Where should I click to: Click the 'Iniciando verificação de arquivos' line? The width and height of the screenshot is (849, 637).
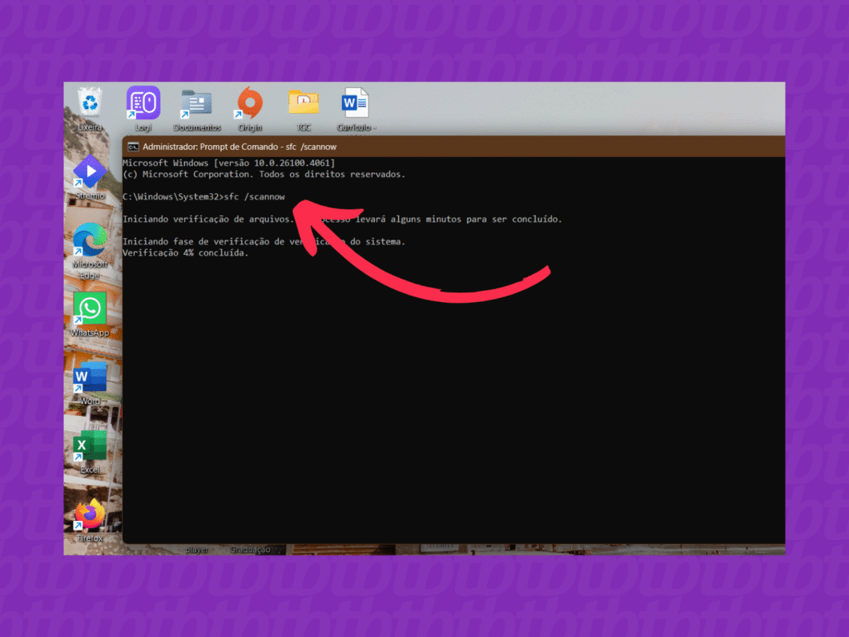[342, 219]
